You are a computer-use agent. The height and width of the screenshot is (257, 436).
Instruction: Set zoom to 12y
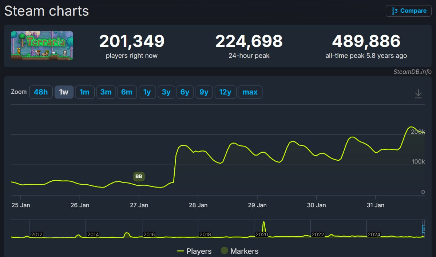(x=225, y=92)
